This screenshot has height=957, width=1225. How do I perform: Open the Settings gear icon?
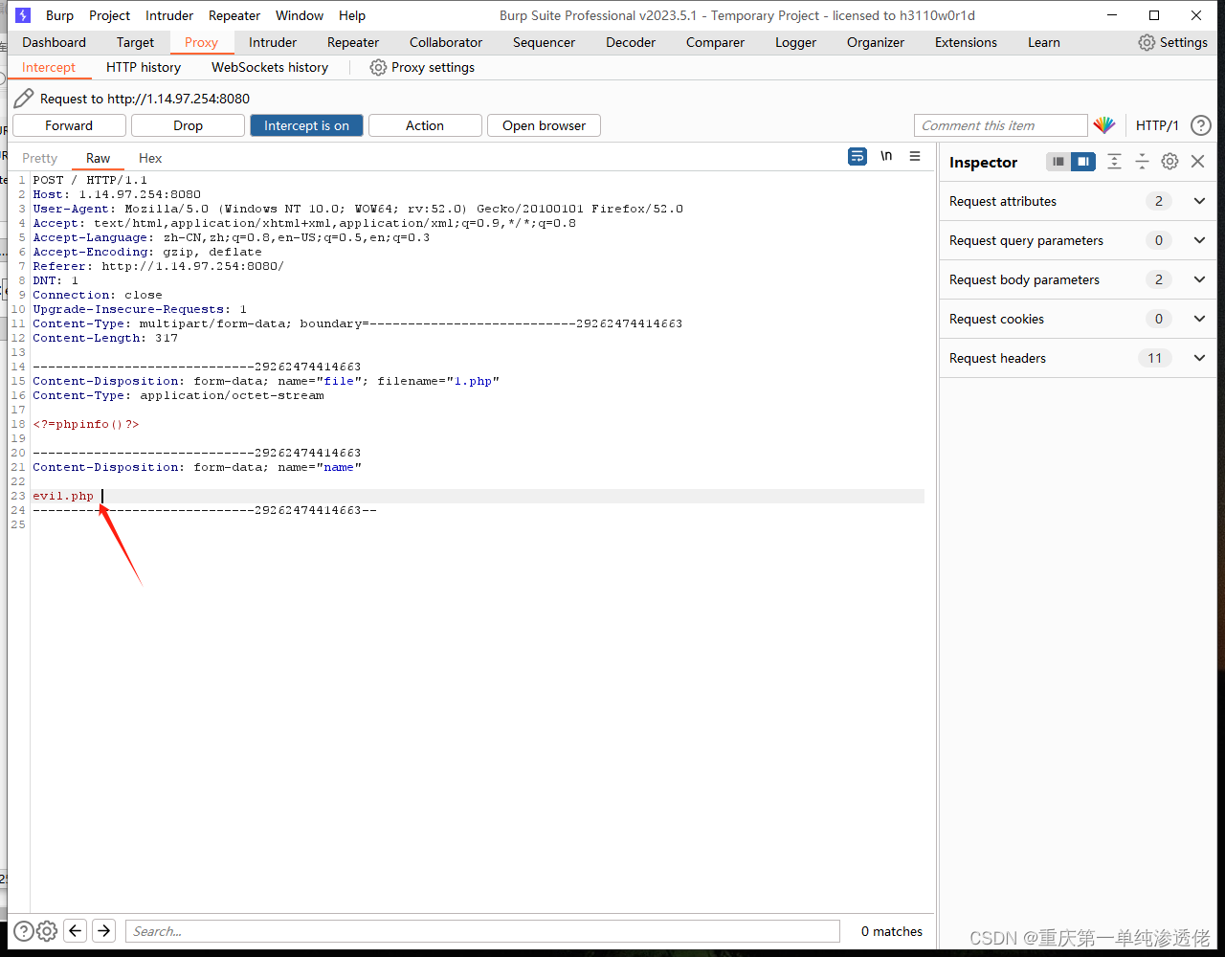(x=1147, y=42)
